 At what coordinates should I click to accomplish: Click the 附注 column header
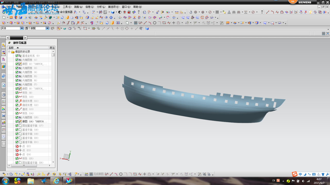pyautogui.click(x=52, y=48)
